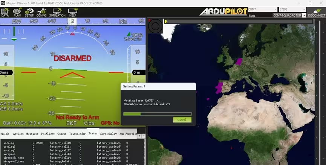Screen dimensions: 326x165
Task: Click Not Ready to Arm message
Action: (x=77, y=118)
